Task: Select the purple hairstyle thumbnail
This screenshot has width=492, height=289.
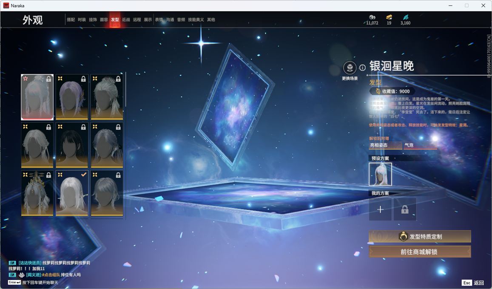Action: 72,97
